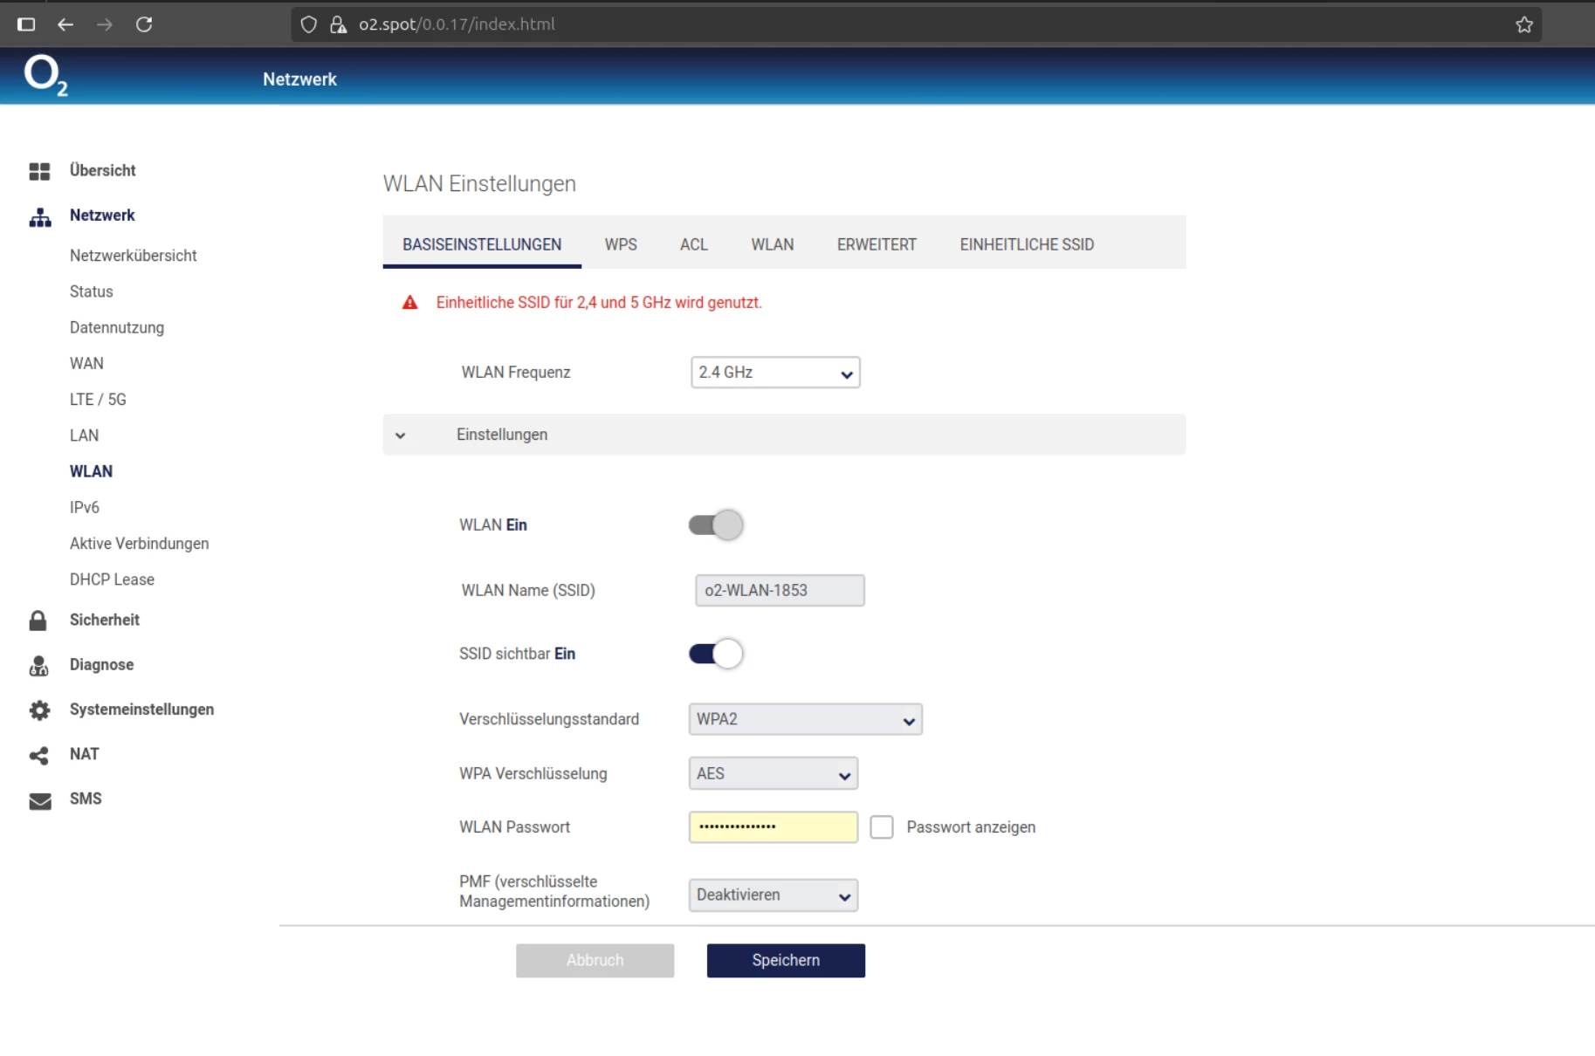Open IPv6 in the sidebar
This screenshot has width=1595, height=1056.
pos(85,507)
